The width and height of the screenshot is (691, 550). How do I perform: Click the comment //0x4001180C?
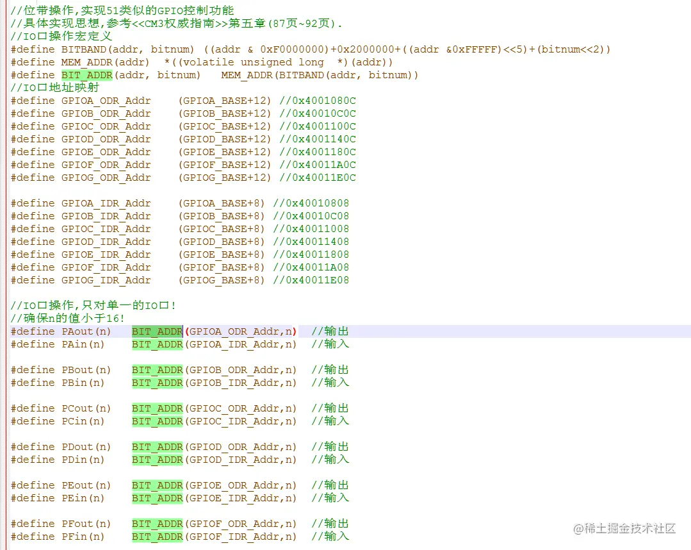[x=317, y=152]
